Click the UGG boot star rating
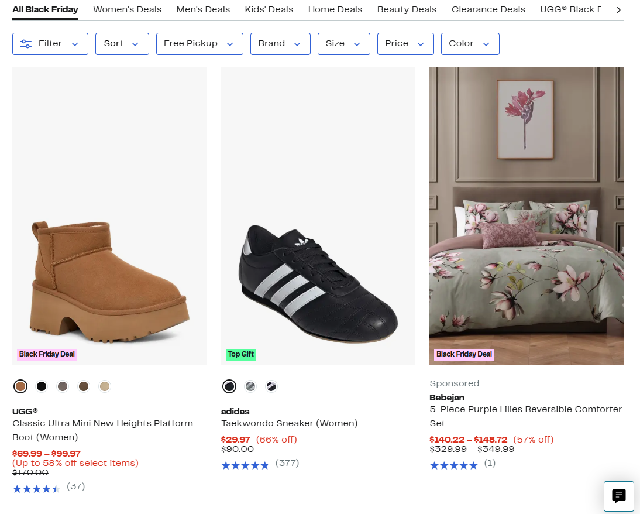Screen dimensions: 640x514 point(36,489)
